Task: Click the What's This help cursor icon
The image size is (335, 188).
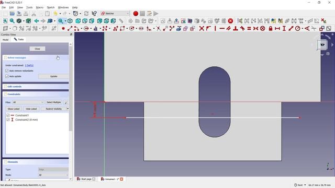Action: click(94, 14)
